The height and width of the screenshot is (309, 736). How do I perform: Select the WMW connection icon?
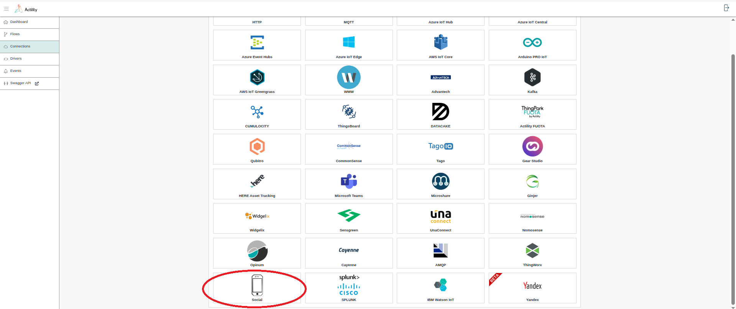pyautogui.click(x=349, y=77)
